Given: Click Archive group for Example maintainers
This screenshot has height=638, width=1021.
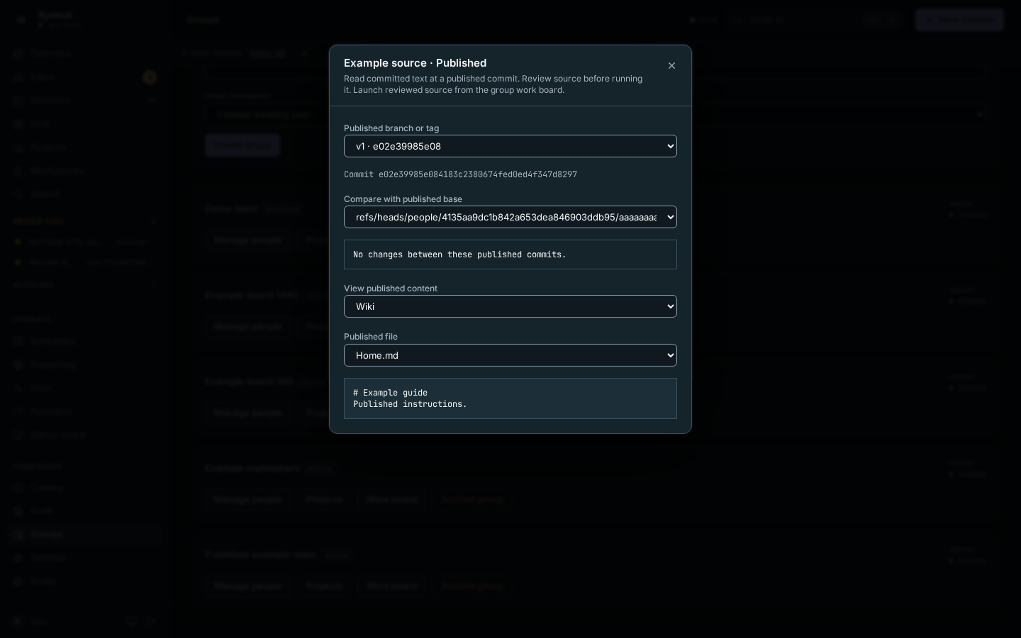Looking at the screenshot, I should [472, 499].
